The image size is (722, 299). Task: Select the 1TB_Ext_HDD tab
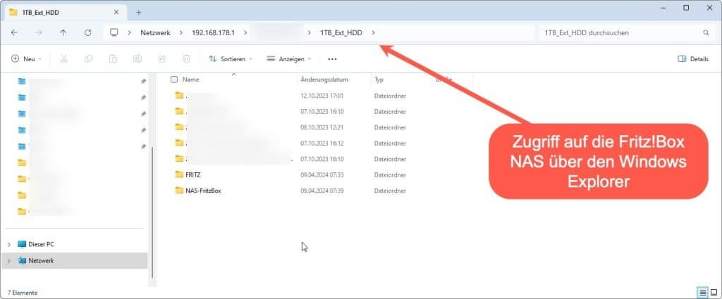(x=64, y=13)
